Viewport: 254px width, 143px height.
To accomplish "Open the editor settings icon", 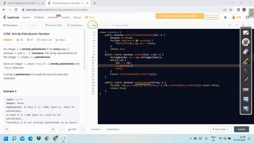I will (x=243, y=25).
